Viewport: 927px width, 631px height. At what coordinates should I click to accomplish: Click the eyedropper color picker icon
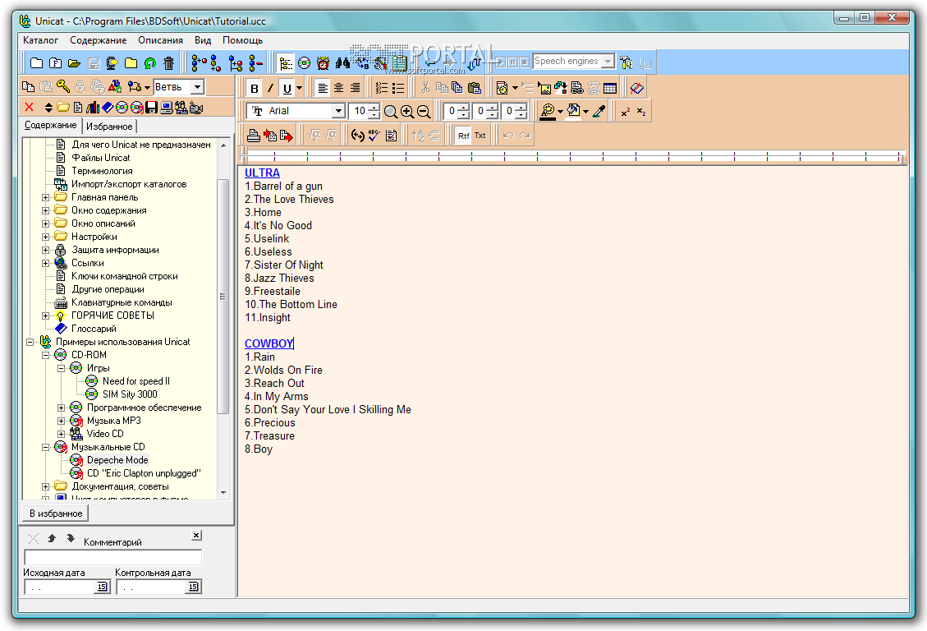point(599,111)
